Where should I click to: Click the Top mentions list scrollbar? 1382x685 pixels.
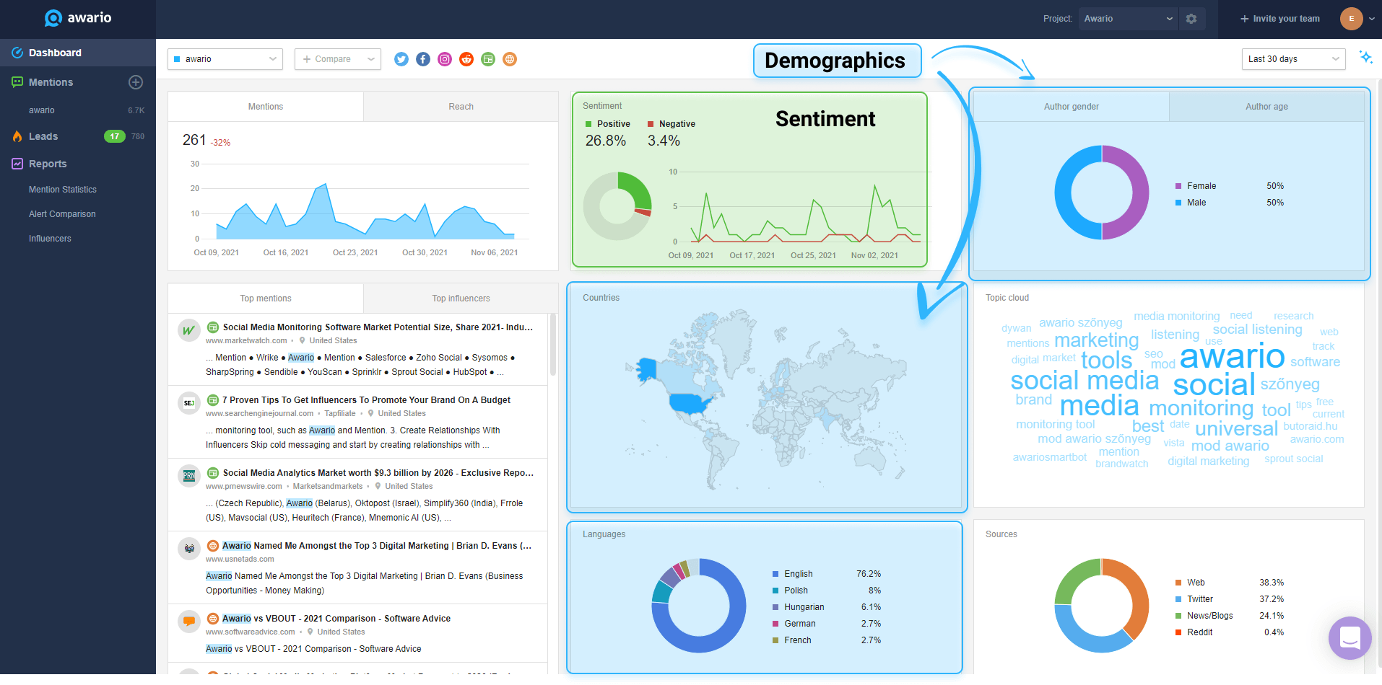point(553,345)
